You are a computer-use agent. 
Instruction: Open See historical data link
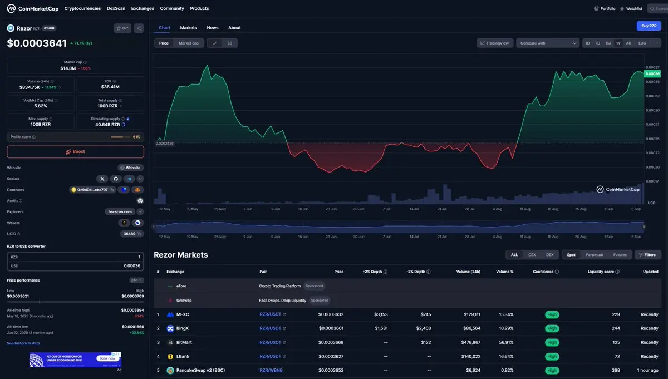23,343
